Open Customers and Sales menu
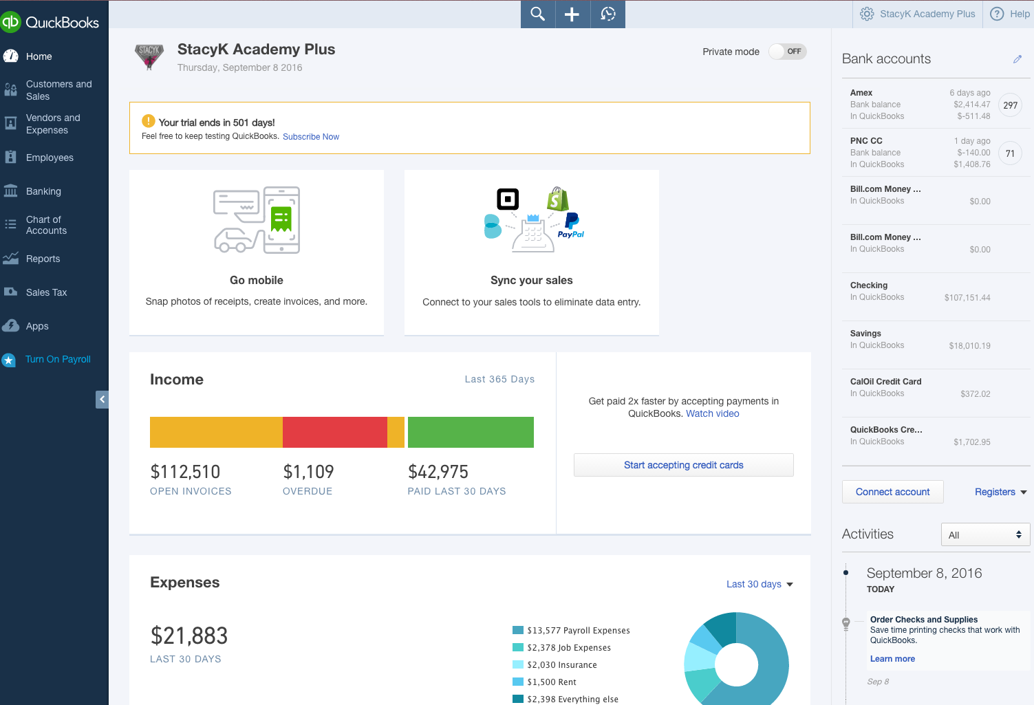This screenshot has height=705, width=1034. click(x=58, y=90)
